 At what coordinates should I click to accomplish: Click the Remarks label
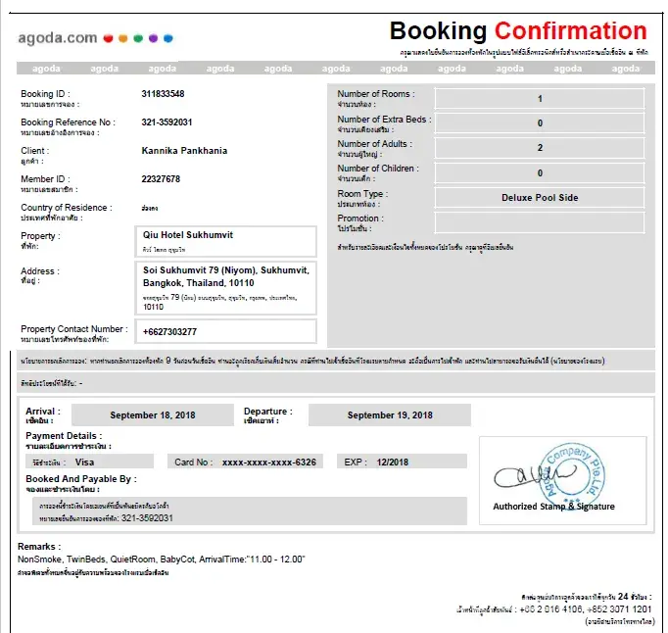(39, 547)
